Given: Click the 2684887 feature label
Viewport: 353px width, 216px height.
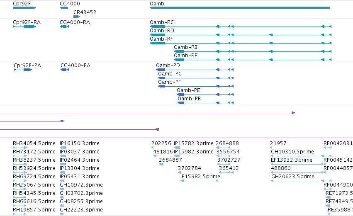Looking at the screenshot, I should tap(170, 160).
